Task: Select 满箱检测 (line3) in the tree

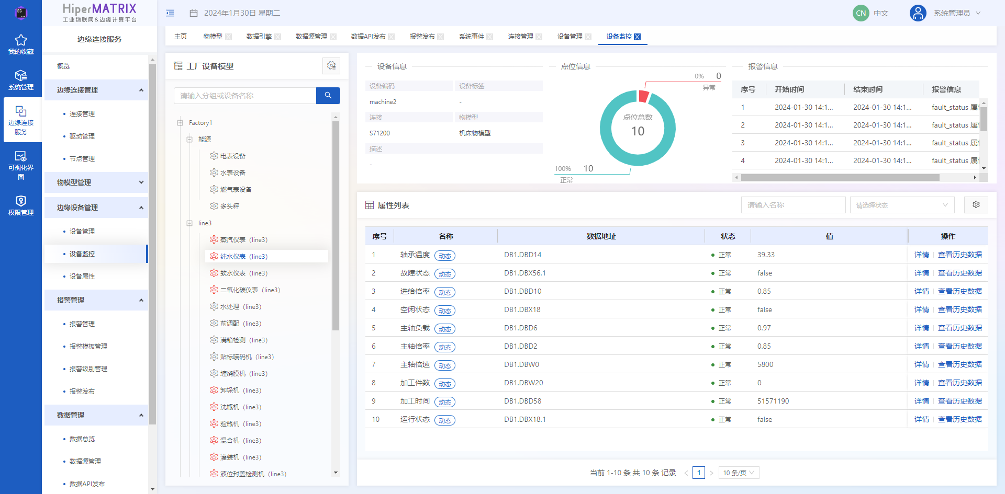Action: [244, 340]
